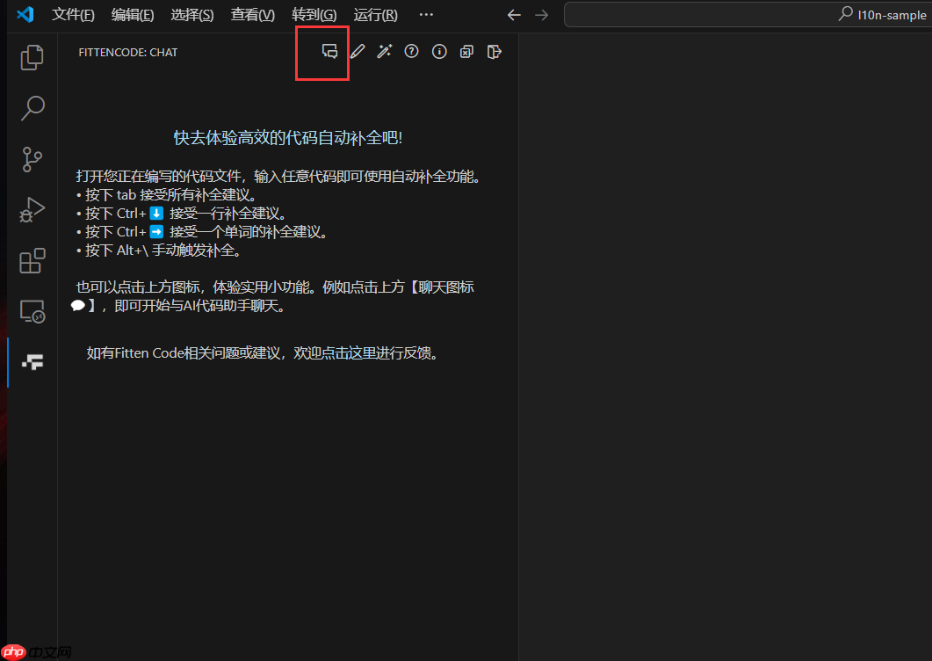932x661 pixels.
Task: Select the Fitten Code sidebar icon
Action: pyautogui.click(x=33, y=361)
